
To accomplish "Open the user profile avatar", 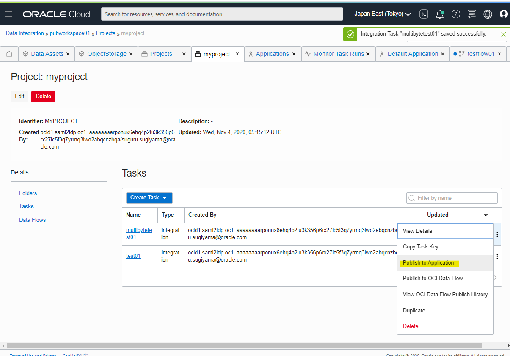I will [504, 14].
